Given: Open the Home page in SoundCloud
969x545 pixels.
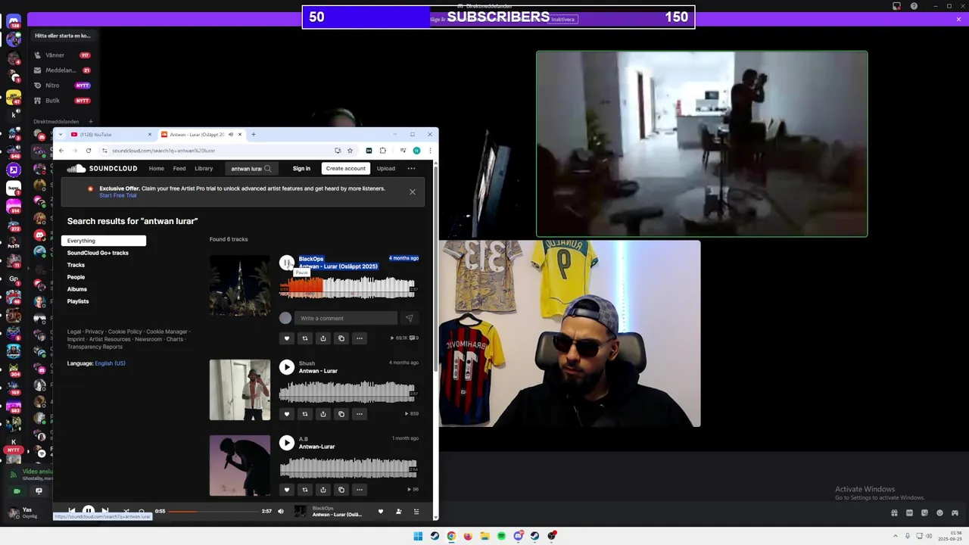Looking at the screenshot, I should (157, 169).
